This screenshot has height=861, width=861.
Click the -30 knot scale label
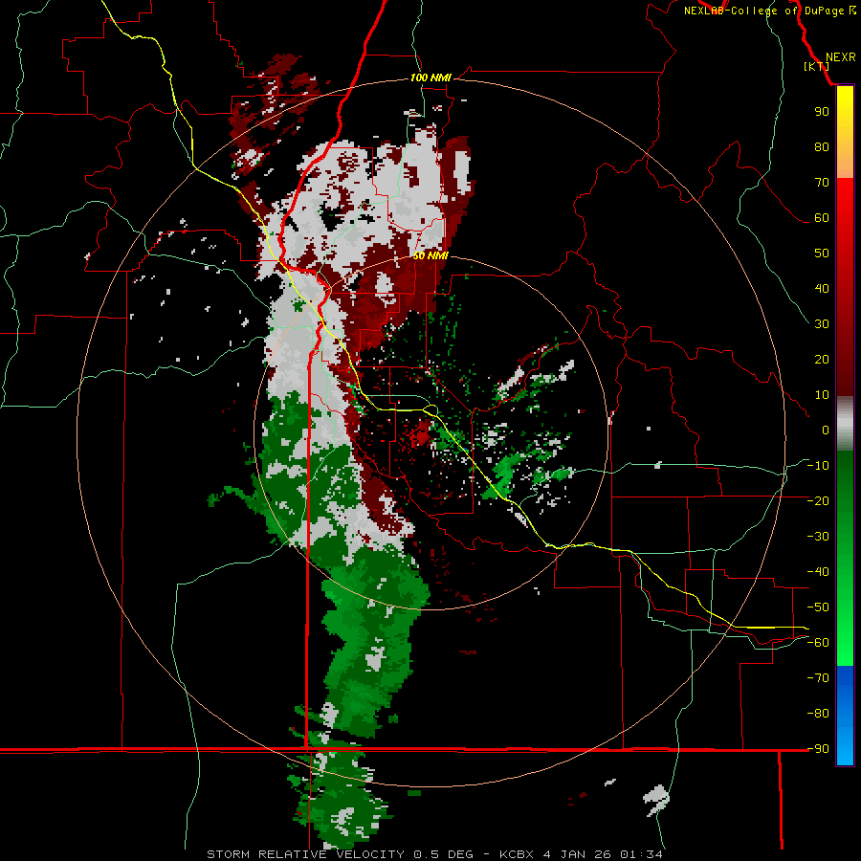tap(818, 537)
